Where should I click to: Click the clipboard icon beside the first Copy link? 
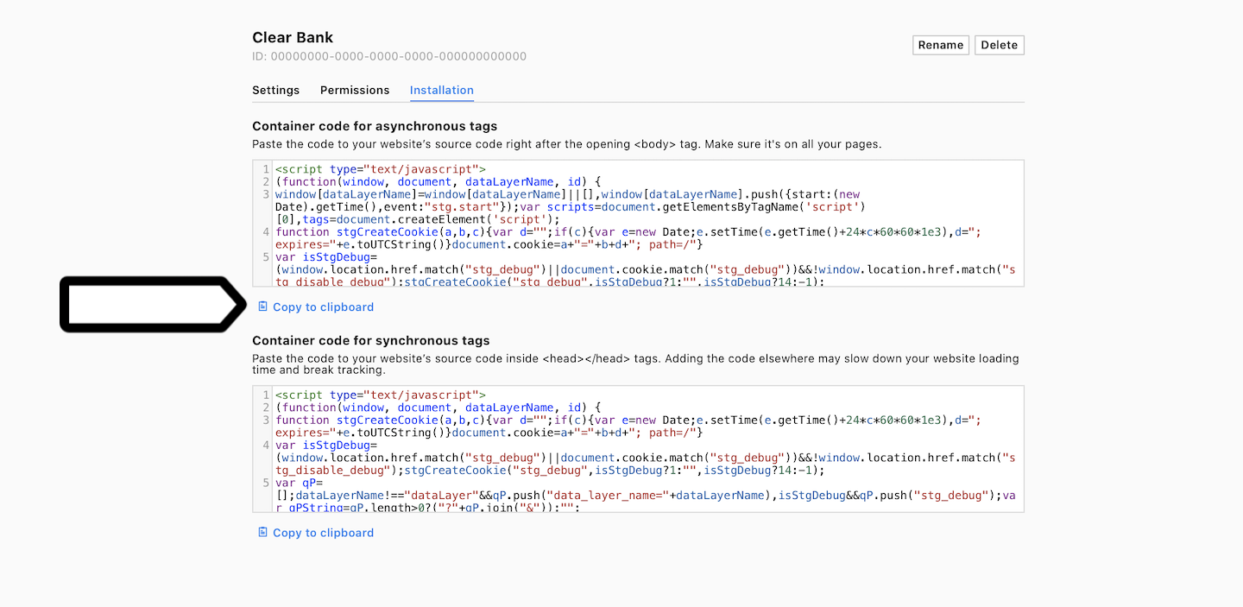click(x=262, y=307)
